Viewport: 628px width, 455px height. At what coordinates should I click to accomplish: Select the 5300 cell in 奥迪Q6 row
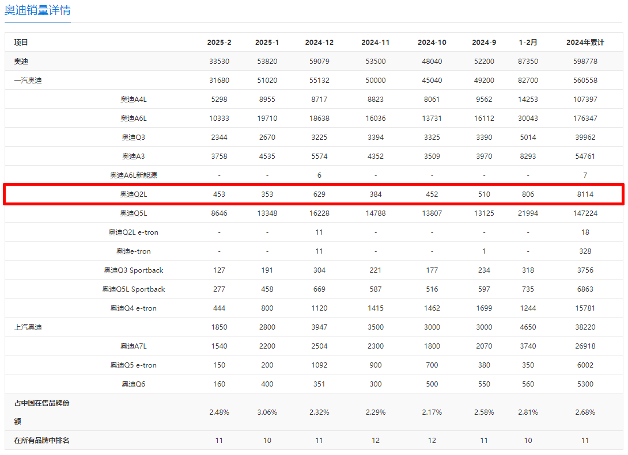585,384
